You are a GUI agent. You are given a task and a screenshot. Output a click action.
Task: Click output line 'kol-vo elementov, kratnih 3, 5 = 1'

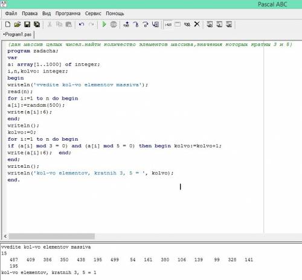point(49,273)
